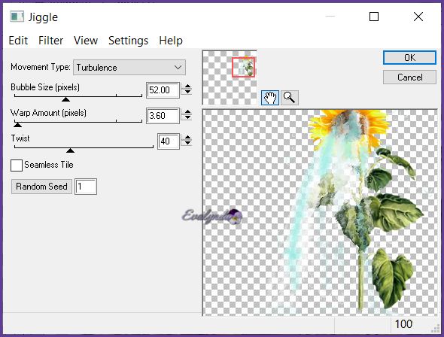444x337 pixels.
Task: Increase Twist value with up arrow
Action: pyautogui.click(x=187, y=138)
